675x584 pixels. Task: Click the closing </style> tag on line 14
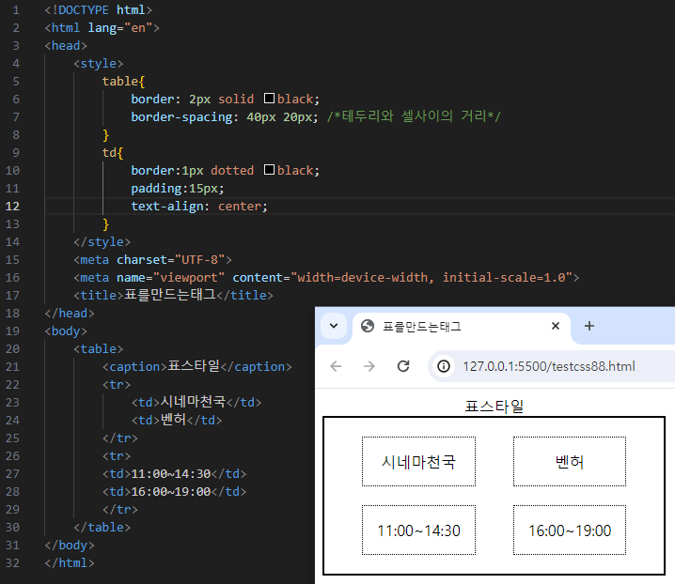[102, 241]
